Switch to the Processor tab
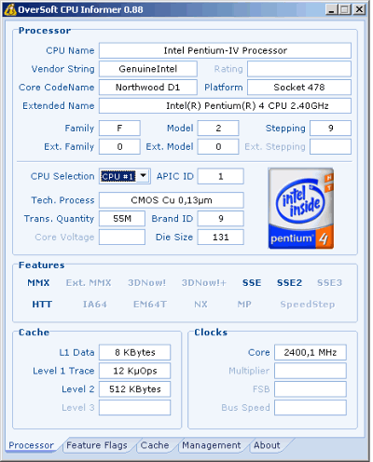The height and width of the screenshot is (462, 373). (x=31, y=445)
